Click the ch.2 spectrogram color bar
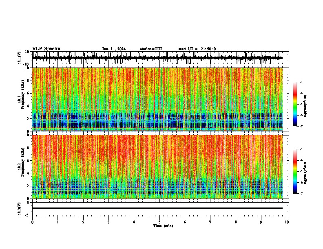Viewport: 323px width, 249px height. 295,171
